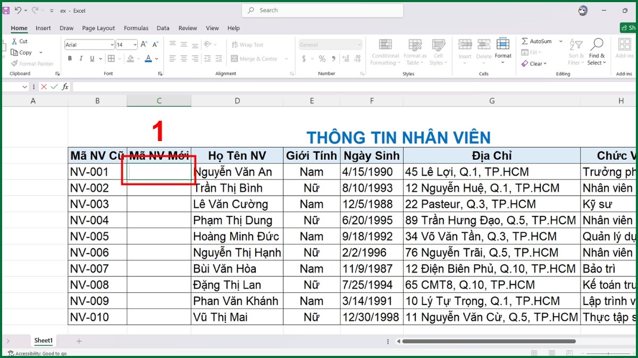Click the Copy icon in Clipboard group

14,52
